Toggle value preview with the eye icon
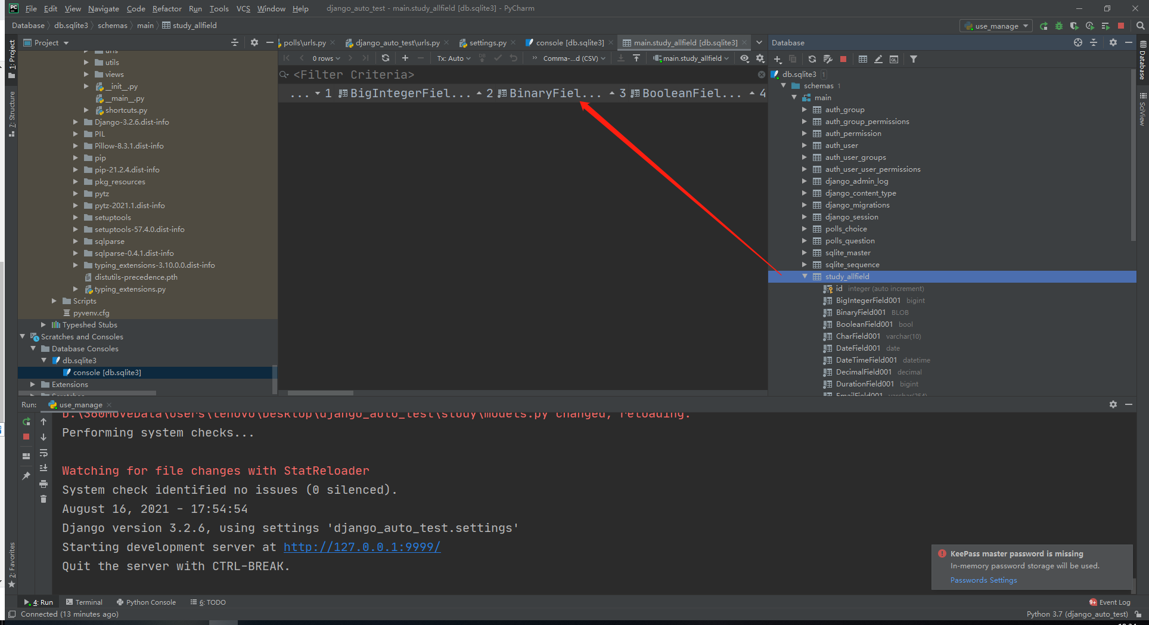This screenshot has width=1149, height=625. click(745, 58)
